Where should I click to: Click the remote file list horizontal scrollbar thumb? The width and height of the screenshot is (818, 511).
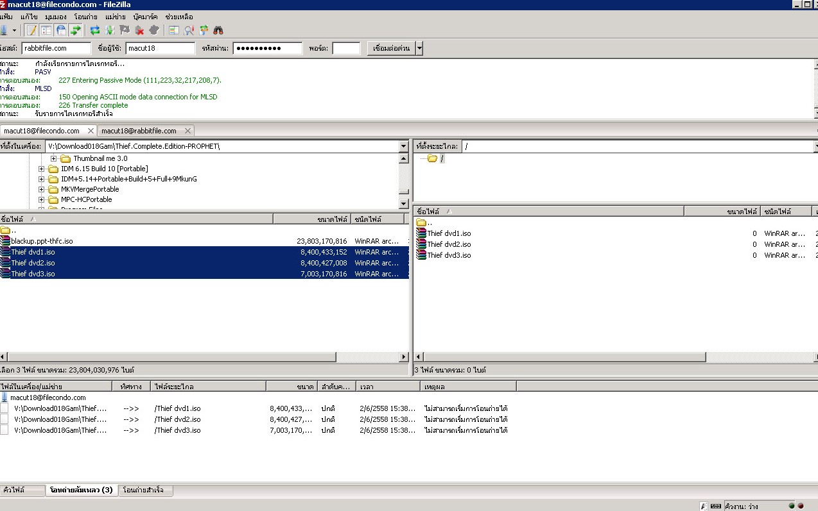tap(564, 357)
